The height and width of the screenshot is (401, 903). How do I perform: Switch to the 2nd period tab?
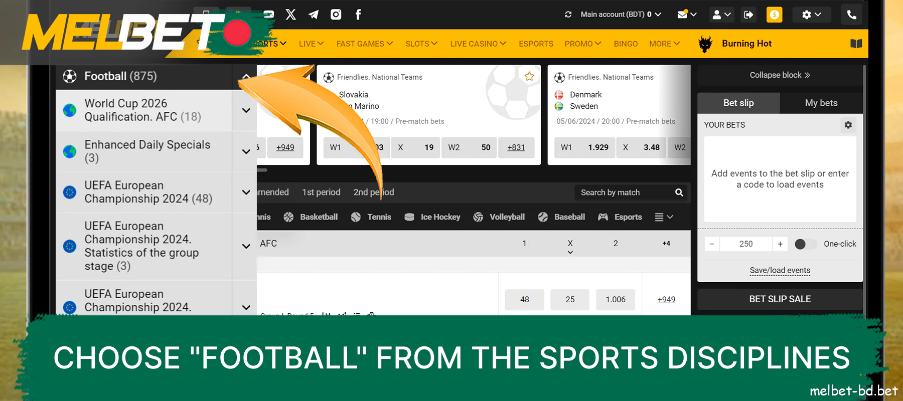tap(374, 192)
